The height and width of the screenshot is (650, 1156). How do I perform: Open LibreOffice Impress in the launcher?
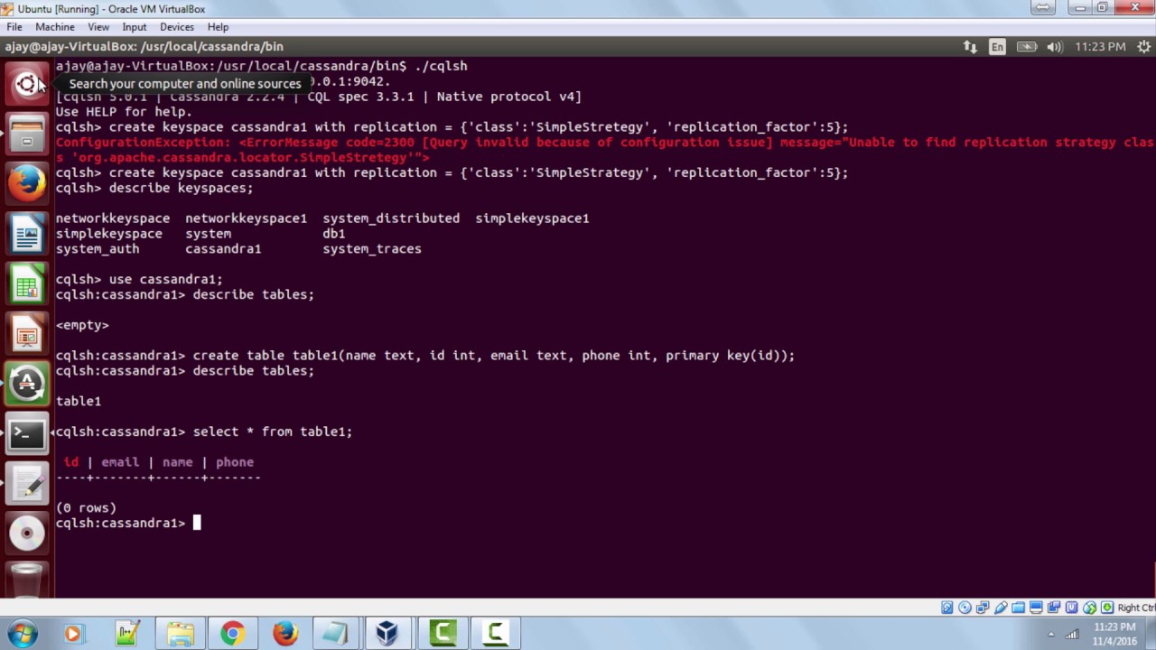pos(26,334)
